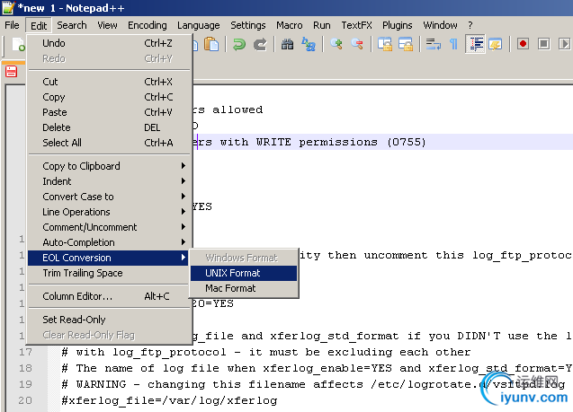Click line 19 WARNING comment text
The image size is (573, 412).
313,385
